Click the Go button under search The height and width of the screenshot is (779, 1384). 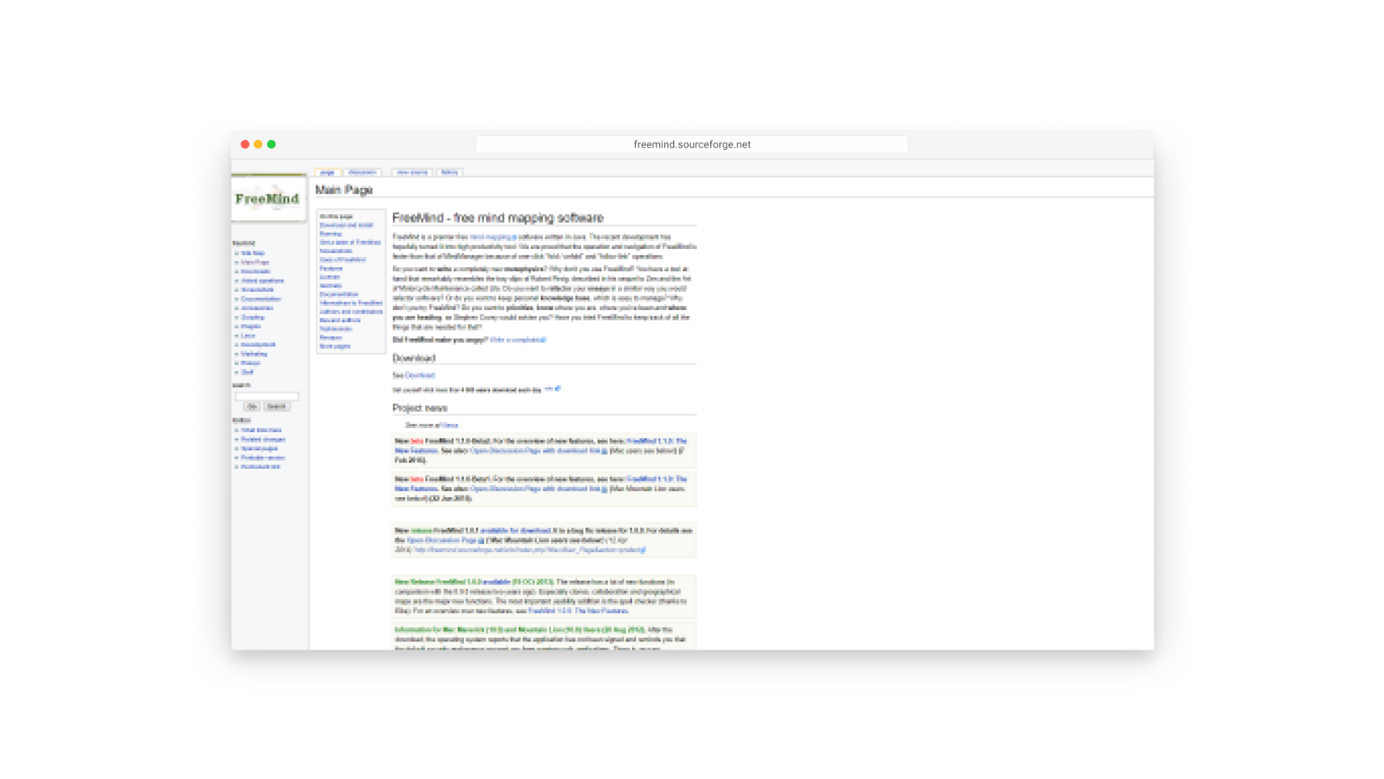click(252, 406)
